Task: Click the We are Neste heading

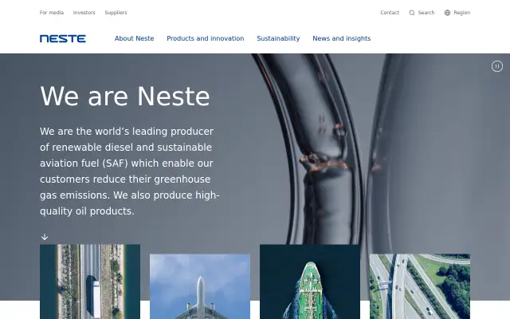Action: [x=125, y=96]
